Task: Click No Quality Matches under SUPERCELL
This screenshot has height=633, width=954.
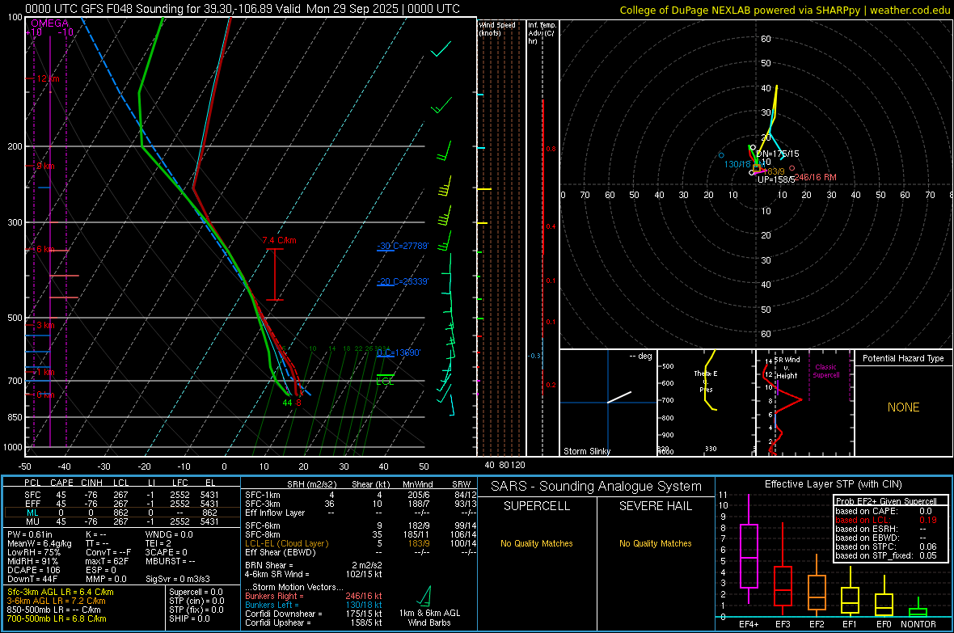Action: tap(537, 543)
